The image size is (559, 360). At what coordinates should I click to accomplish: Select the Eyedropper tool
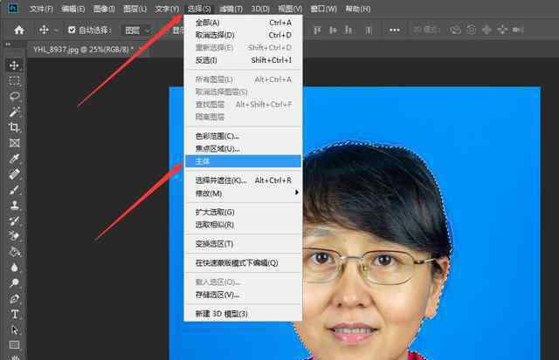click(14, 159)
